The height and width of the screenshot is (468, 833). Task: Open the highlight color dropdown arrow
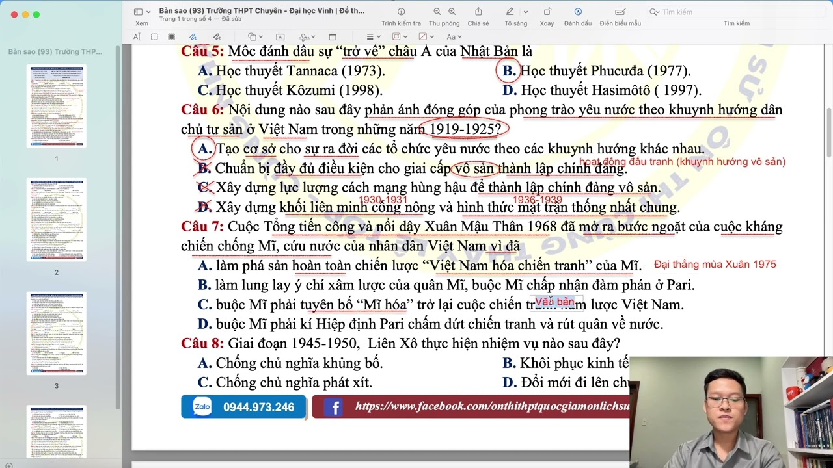526,12
